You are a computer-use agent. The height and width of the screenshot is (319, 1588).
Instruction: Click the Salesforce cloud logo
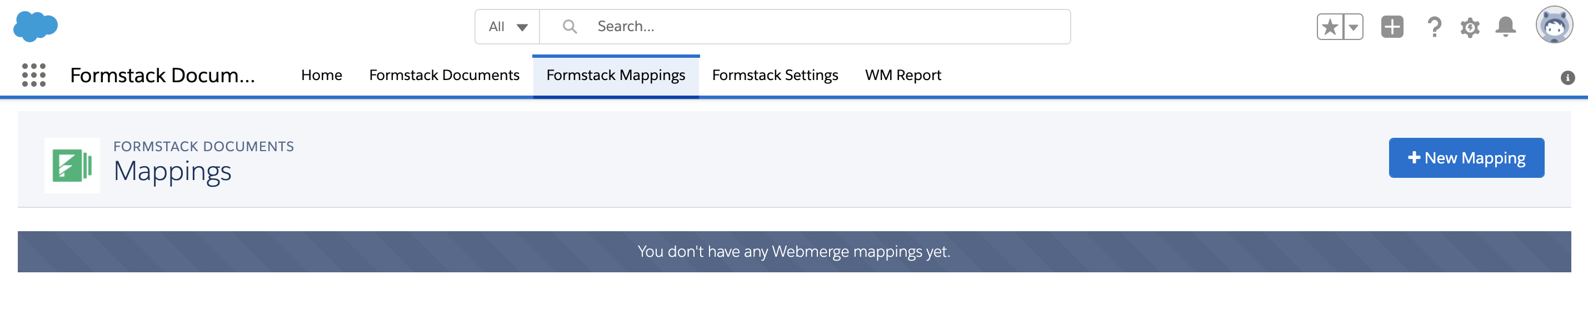tap(35, 27)
